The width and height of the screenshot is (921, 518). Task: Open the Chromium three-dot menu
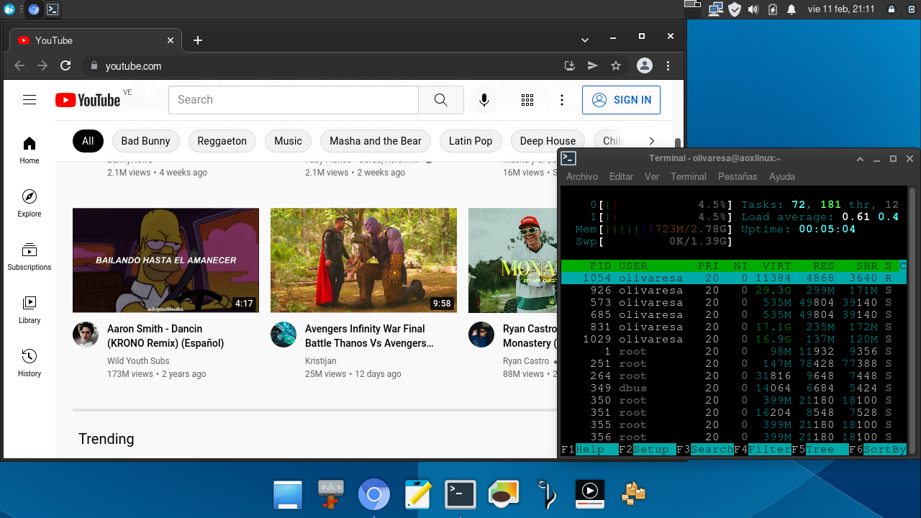point(668,65)
